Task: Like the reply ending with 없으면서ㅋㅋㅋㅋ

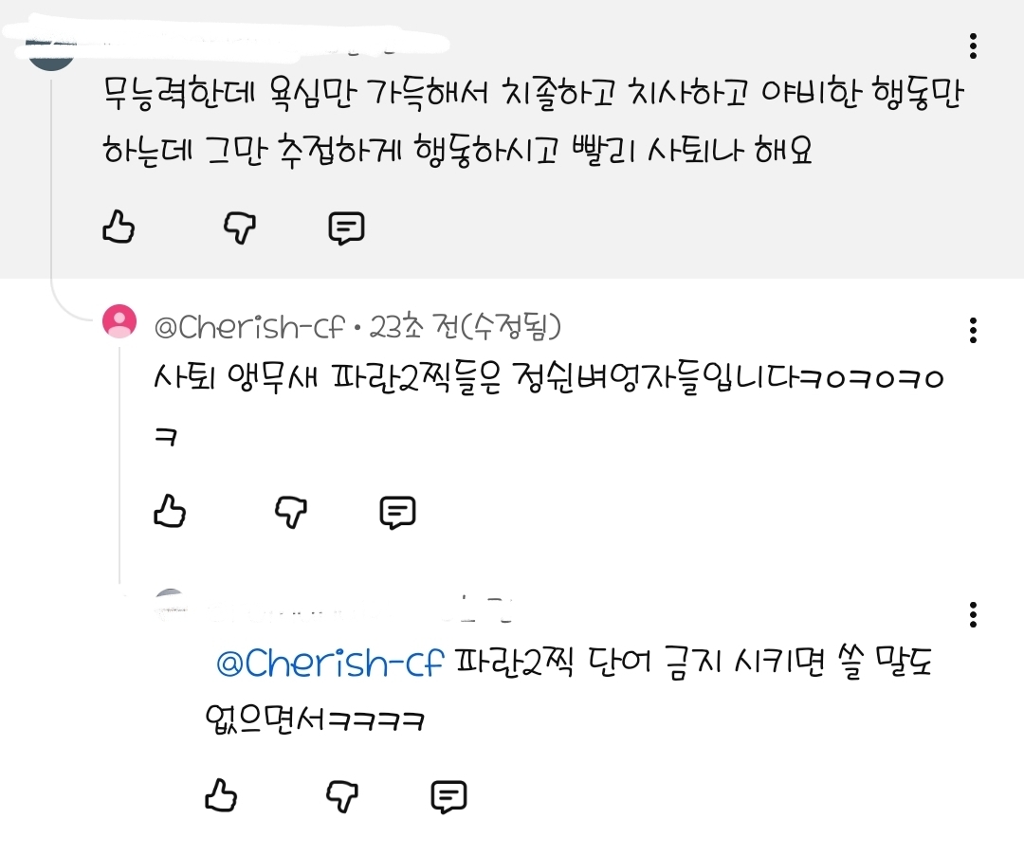Action: pos(221,796)
